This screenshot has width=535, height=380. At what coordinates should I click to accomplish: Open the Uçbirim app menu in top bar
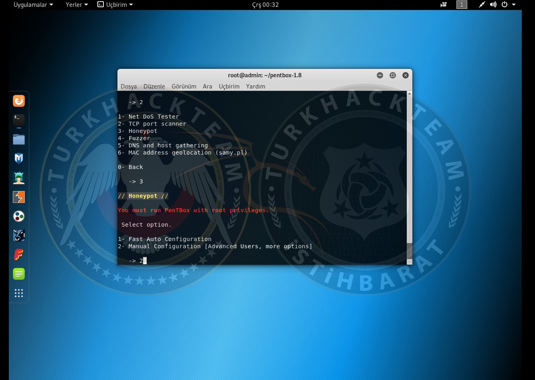click(115, 5)
